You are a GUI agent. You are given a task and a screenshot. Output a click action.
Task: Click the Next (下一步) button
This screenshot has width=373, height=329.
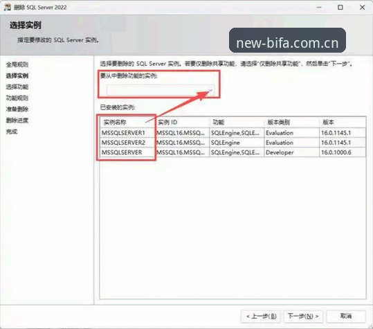[x=303, y=316]
